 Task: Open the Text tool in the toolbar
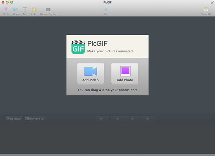[x=25, y=10]
